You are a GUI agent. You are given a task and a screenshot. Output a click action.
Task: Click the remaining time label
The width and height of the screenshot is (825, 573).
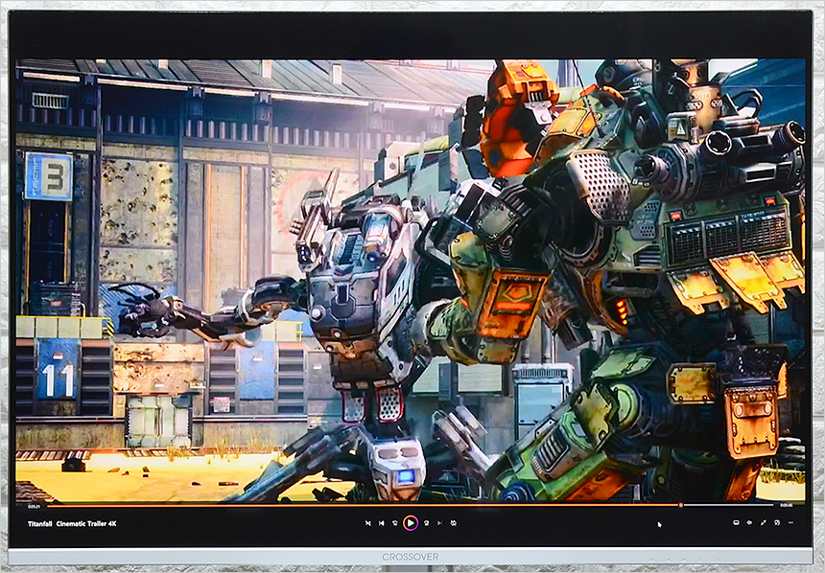pos(787,505)
